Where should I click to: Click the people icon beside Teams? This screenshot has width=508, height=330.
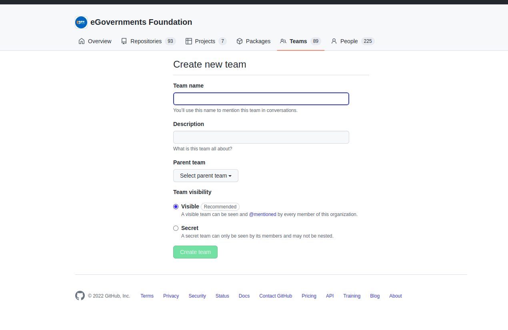[x=283, y=41]
